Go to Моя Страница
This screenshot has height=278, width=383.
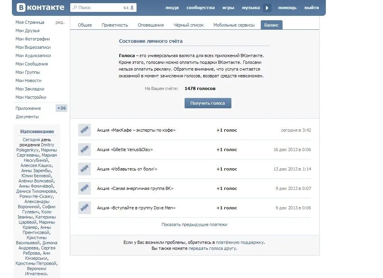tap(30, 22)
